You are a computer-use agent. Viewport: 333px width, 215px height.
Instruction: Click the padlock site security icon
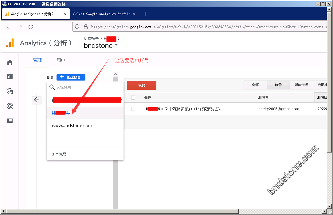86,27
